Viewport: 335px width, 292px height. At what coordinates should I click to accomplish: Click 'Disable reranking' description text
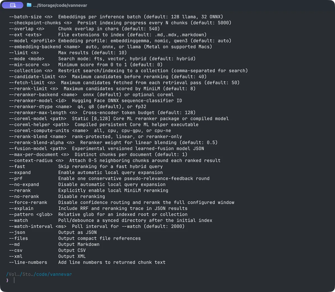click(x=82, y=197)
